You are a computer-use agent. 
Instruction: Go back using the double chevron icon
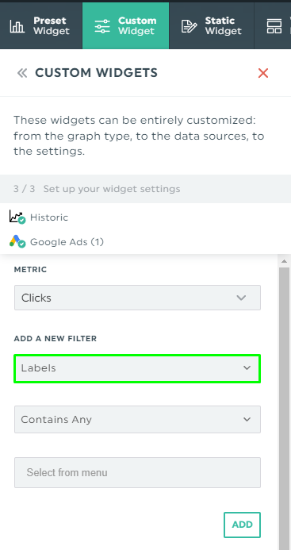click(x=22, y=73)
